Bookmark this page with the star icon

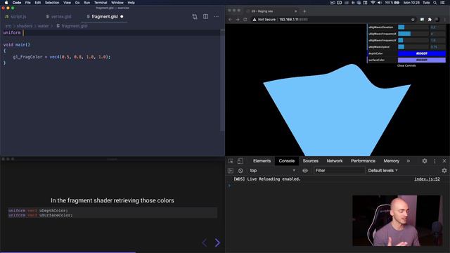tap(413, 20)
